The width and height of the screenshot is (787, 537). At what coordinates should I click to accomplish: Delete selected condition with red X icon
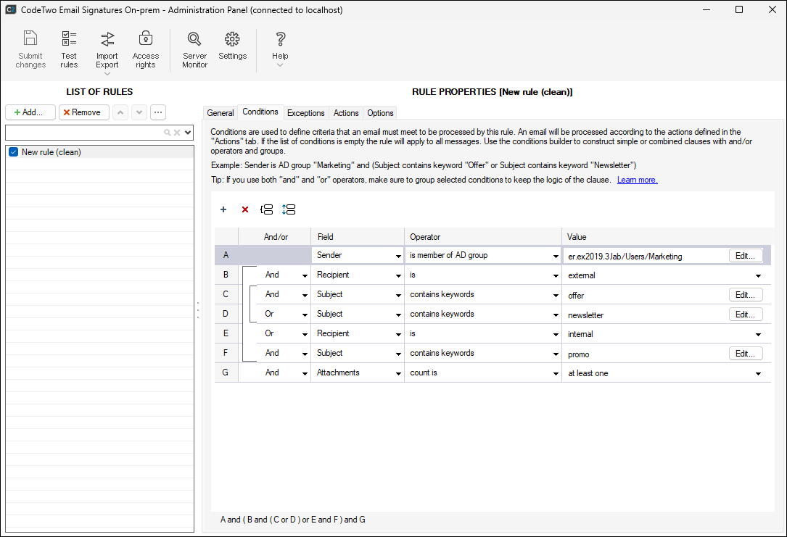(x=245, y=209)
